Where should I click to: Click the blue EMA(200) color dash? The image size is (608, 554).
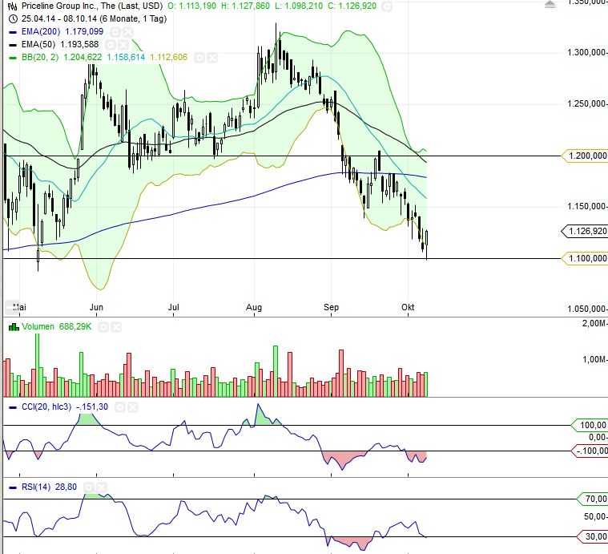coord(13,32)
